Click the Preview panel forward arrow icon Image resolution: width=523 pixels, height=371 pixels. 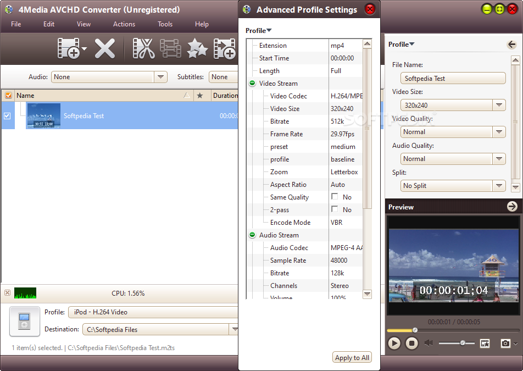pos(512,207)
